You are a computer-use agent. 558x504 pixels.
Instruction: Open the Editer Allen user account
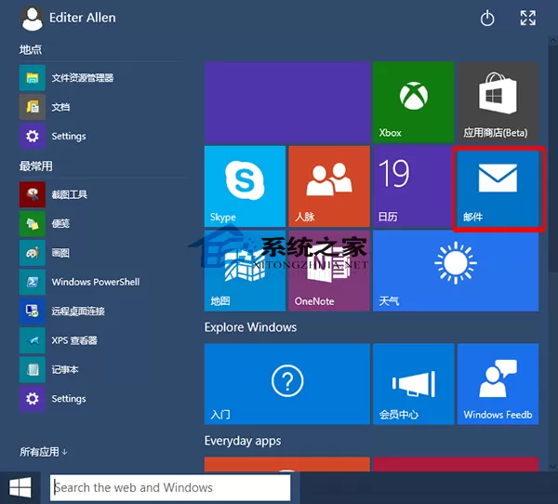tap(68, 19)
